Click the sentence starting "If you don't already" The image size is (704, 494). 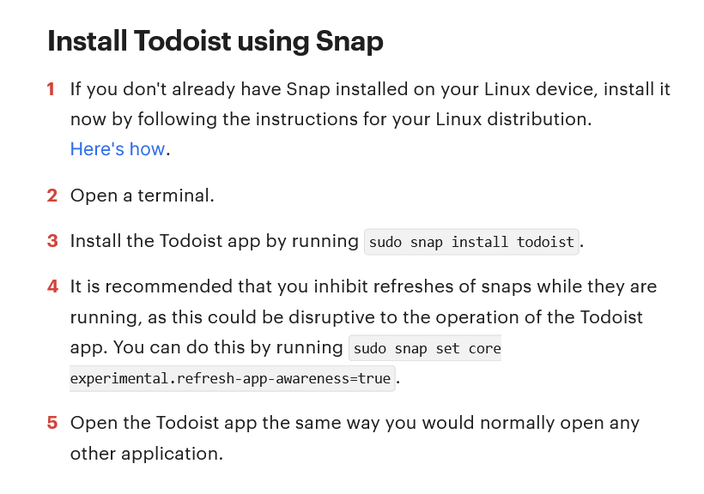point(370,89)
